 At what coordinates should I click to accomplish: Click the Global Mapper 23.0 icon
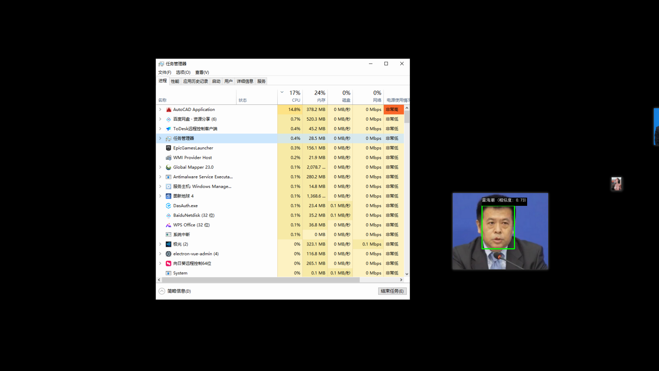click(x=169, y=167)
